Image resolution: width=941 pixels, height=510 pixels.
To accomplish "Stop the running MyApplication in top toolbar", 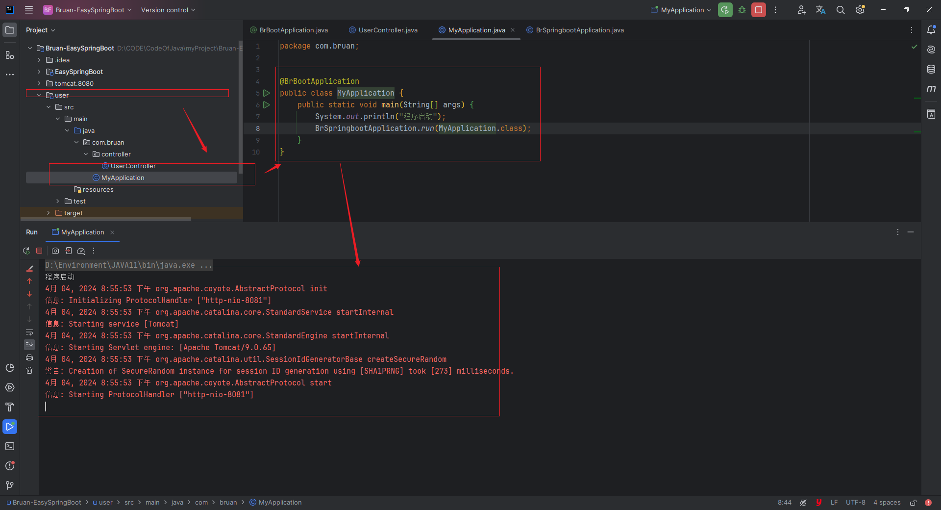I will tap(759, 10).
